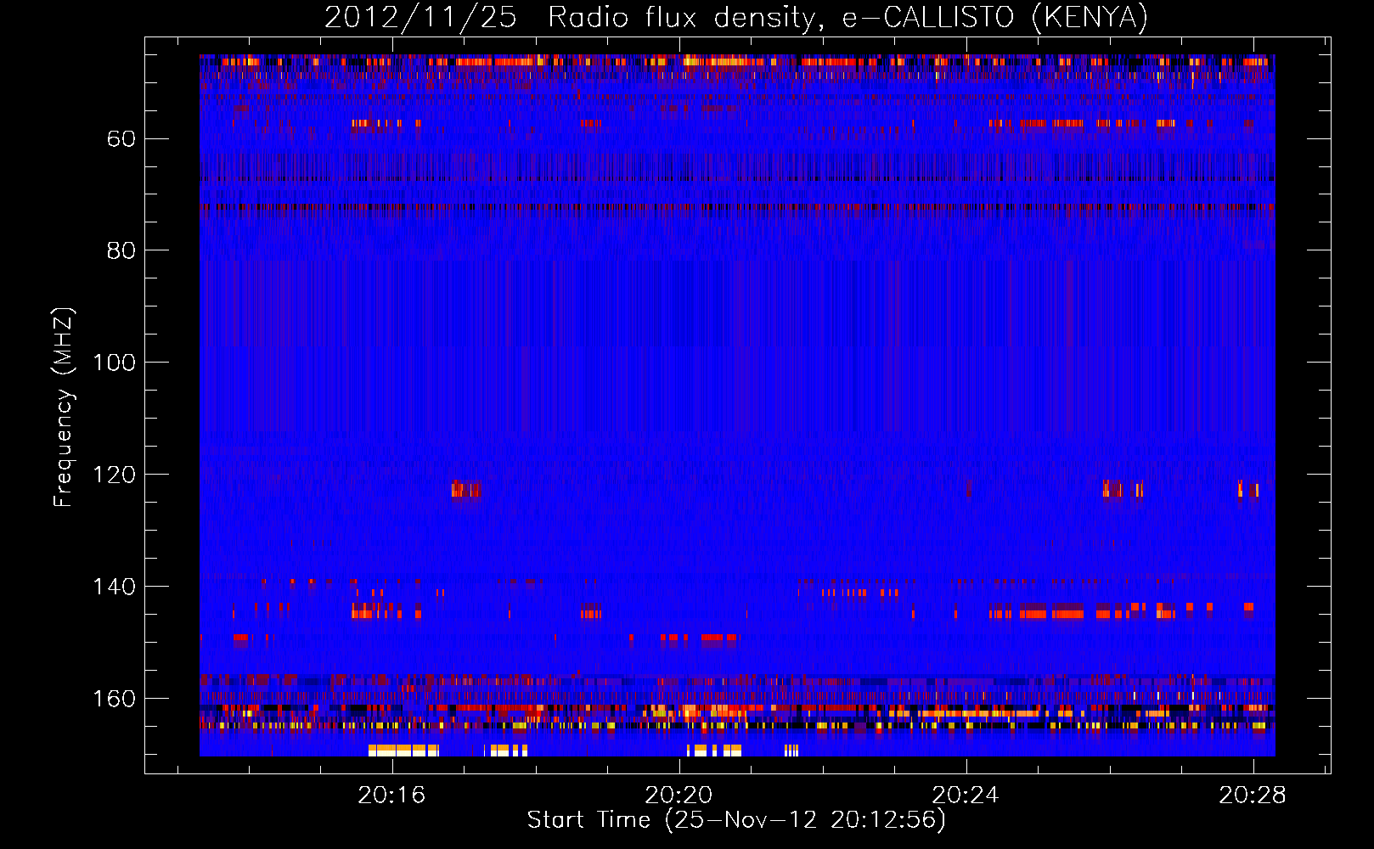1374x849 pixels.
Task: Click the "Start Time (25-Nov-12 20:12:56)" label
Action: (736, 820)
